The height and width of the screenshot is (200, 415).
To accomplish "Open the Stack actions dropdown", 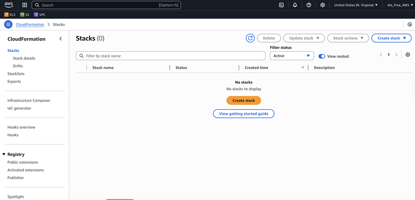I will pos(348,38).
